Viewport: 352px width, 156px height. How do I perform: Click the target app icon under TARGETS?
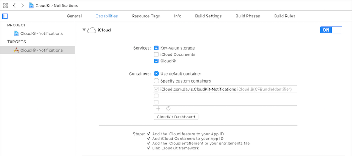tap(16, 50)
